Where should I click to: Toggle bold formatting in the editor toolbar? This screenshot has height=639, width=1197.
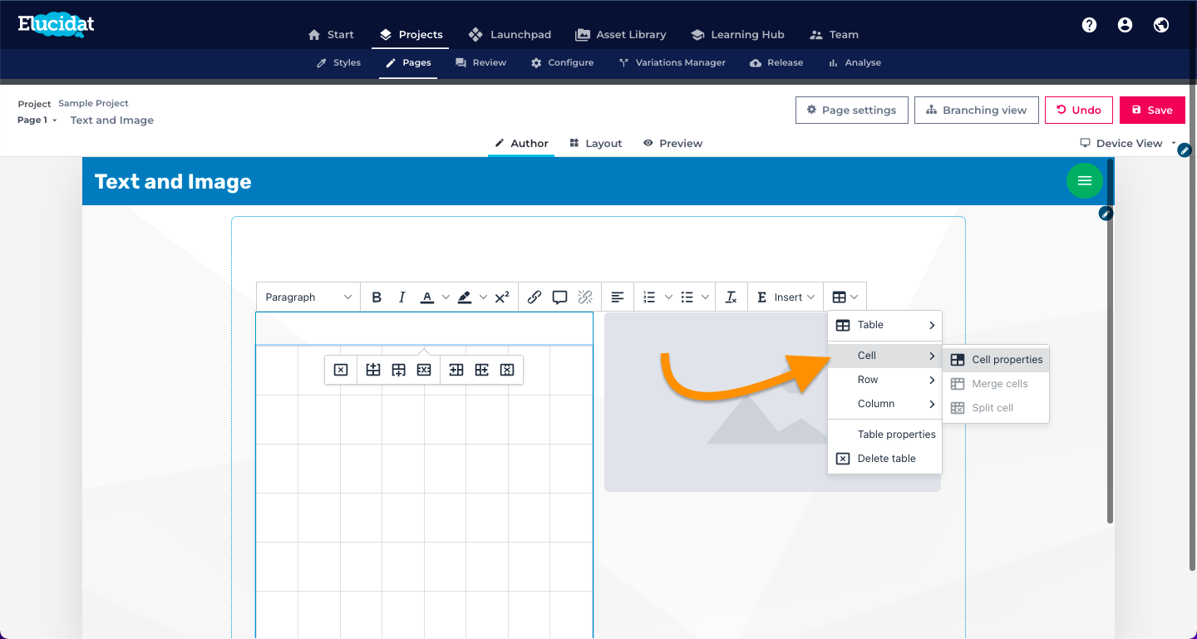pos(377,297)
